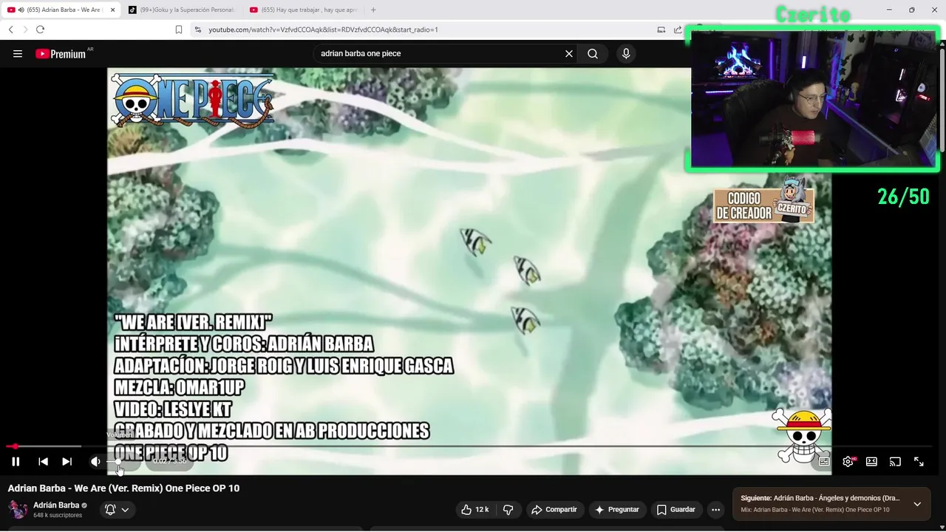The width and height of the screenshot is (946, 532).
Task: Open the YouTube guide hamburger menu
Action: 18,54
